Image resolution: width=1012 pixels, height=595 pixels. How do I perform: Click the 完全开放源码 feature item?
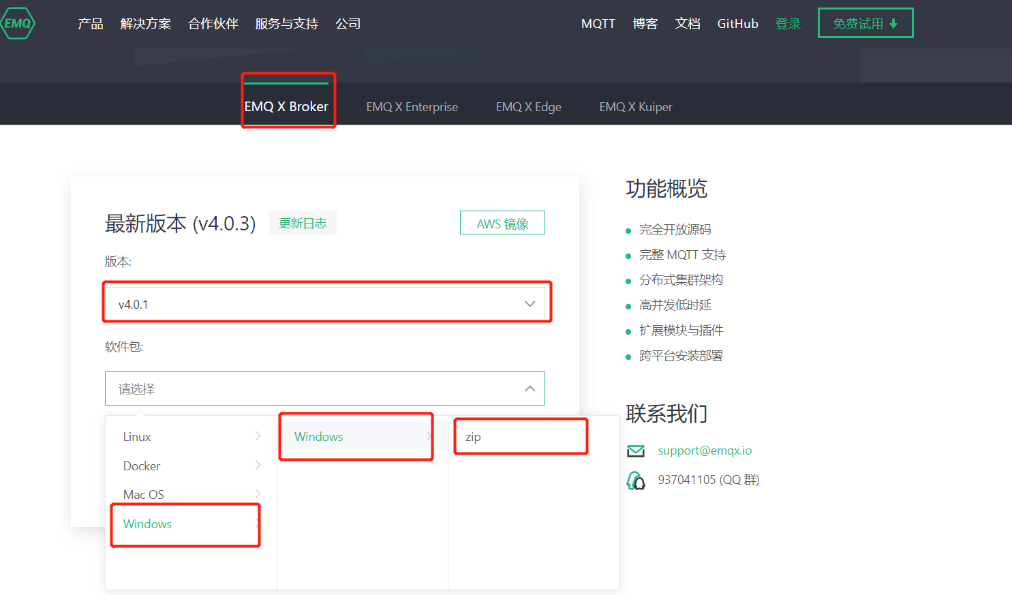click(675, 230)
